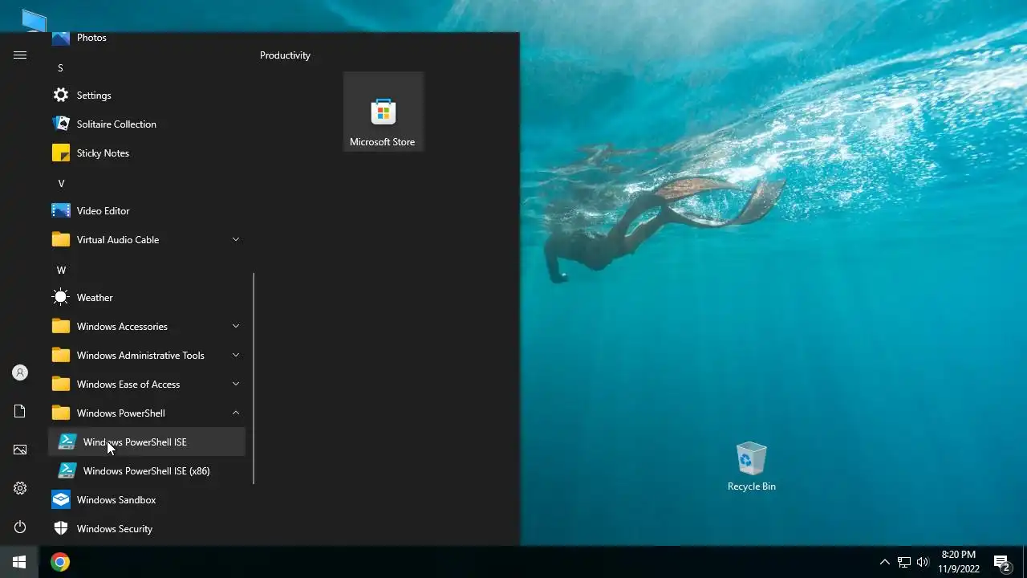The image size is (1027, 578).
Task: Expand Virtual Audio Cable chevron
Action: pyautogui.click(x=236, y=239)
